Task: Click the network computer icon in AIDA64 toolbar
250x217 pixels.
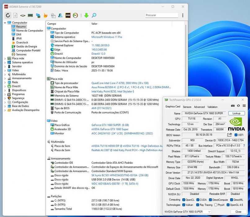Action: (38, 16)
